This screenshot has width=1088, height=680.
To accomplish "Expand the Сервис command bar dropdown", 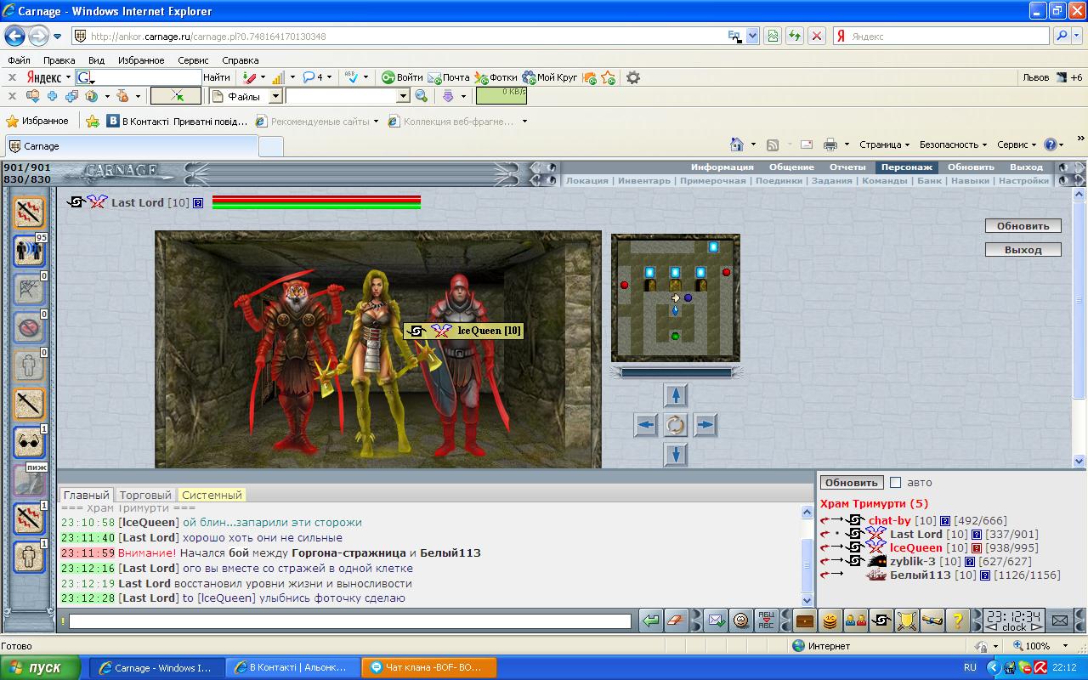I will [1017, 144].
